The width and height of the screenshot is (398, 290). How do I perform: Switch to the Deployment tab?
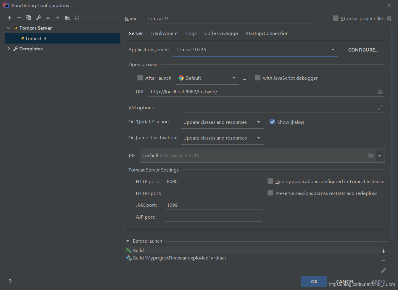point(164,33)
